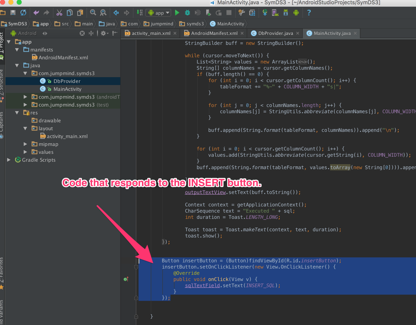Expand the com.jumpmind.symds3 (androidTest) package
The height and width of the screenshot is (325, 416).
click(x=25, y=97)
